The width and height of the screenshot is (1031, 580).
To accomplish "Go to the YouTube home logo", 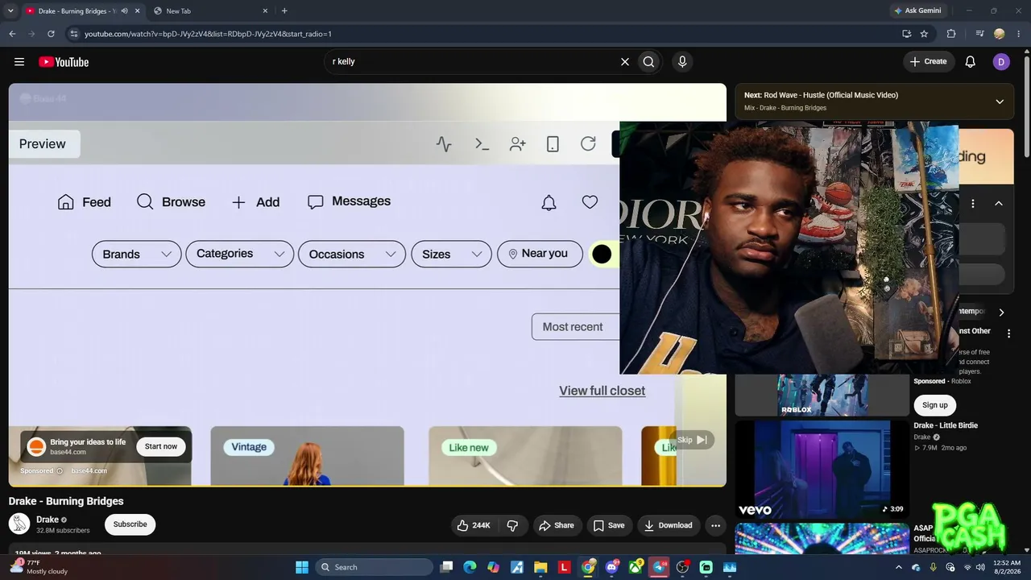I will point(64,62).
